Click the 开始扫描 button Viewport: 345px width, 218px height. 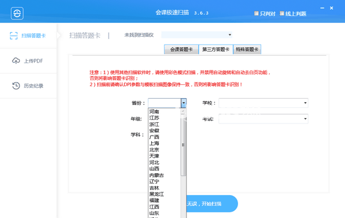[x=212, y=204]
